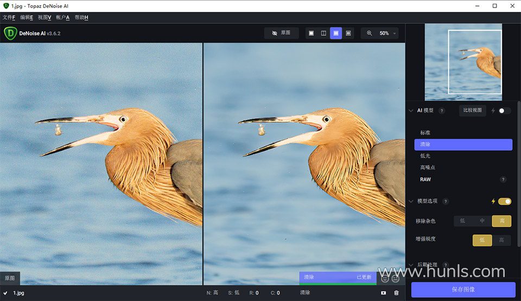Collapse the 模型选项 section
The width and height of the screenshot is (521, 301).
pyautogui.click(x=411, y=201)
